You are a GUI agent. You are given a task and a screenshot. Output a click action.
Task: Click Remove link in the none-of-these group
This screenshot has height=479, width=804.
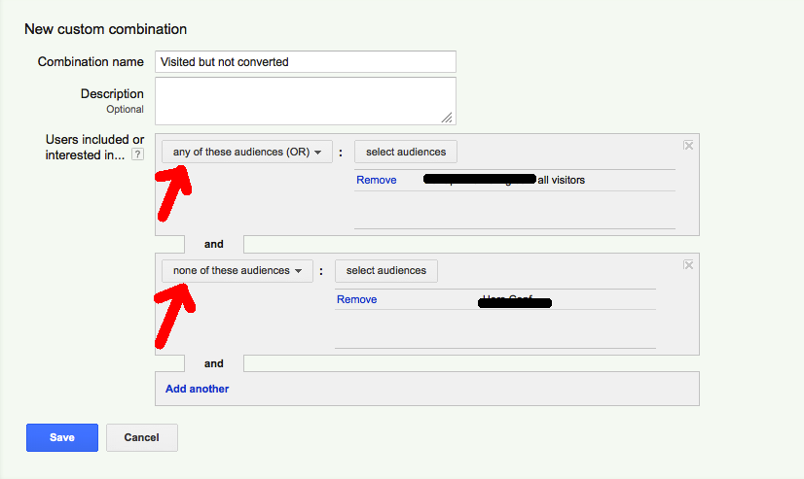point(356,299)
